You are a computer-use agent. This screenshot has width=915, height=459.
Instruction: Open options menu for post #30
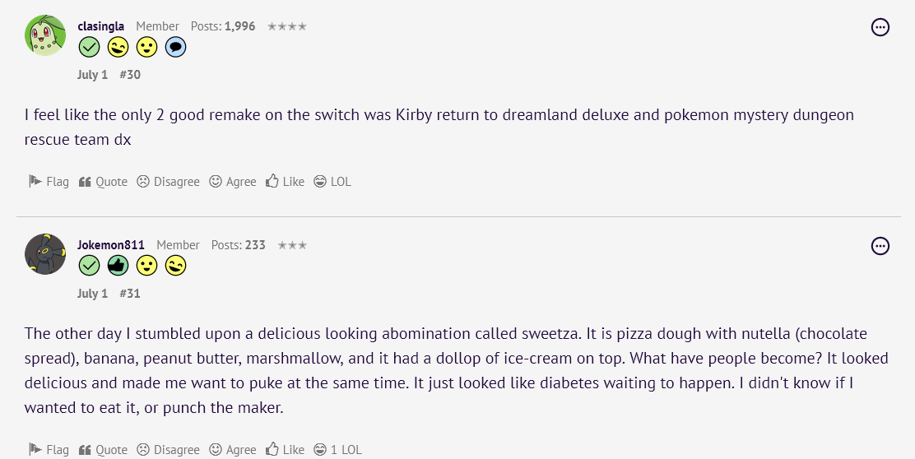(x=880, y=27)
